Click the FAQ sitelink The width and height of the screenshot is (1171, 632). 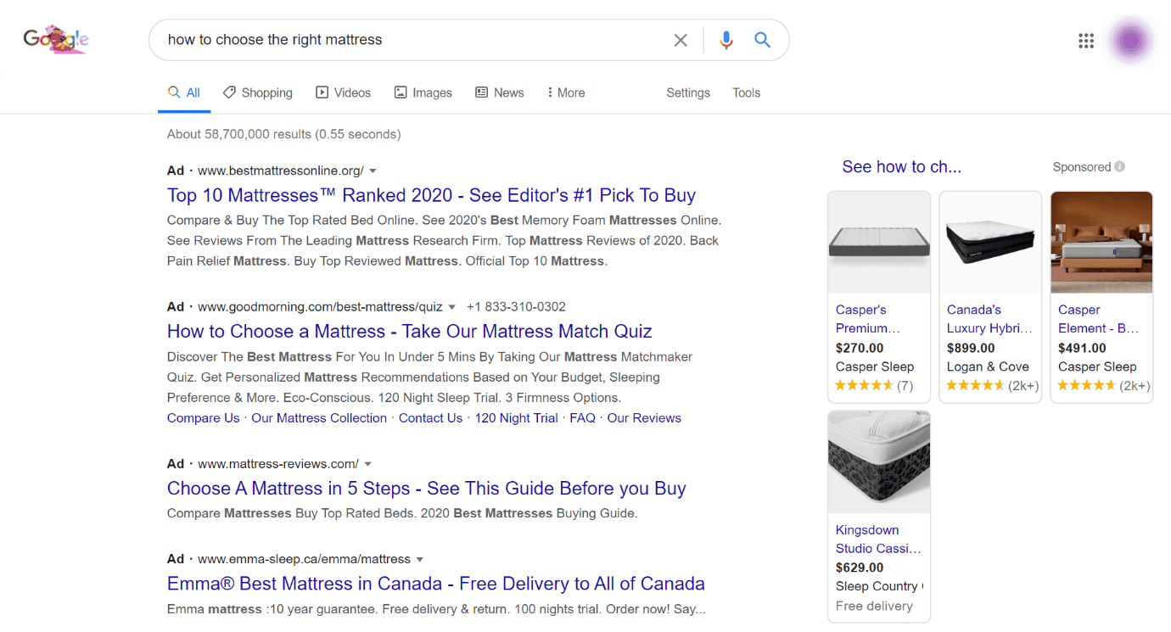pos(582,417)
